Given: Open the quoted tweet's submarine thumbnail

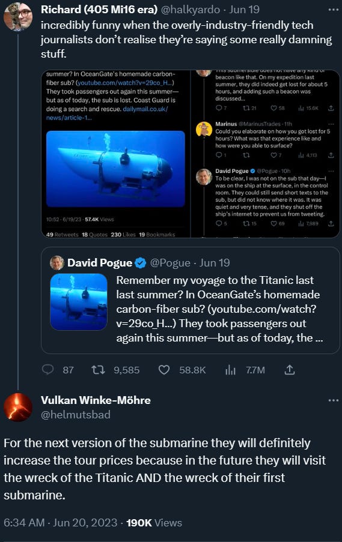Looking at the screenshot, I should click(x=79, y=302).
